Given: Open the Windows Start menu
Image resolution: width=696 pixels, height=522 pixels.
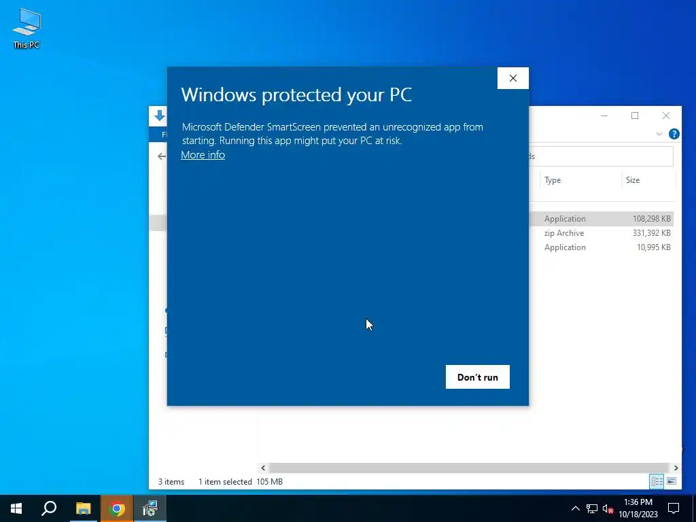Looking at the screenshot, I should tap(16, 508).
